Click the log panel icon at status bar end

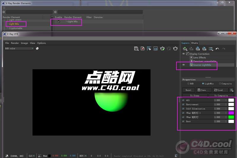[176, 156]
